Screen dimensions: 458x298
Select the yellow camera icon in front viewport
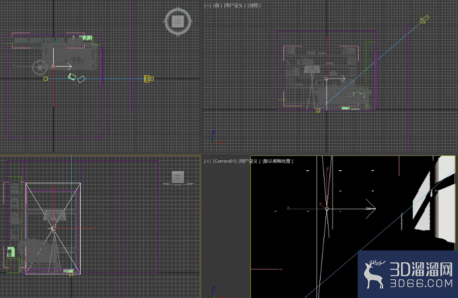[425, 19]
